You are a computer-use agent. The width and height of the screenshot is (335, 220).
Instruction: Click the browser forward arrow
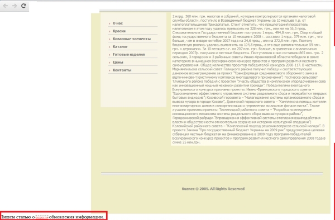[15, 6]
